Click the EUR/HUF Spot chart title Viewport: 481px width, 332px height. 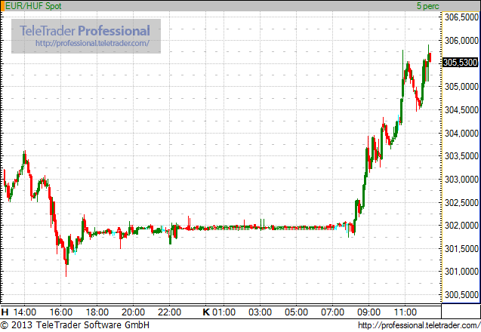[33, 6]
